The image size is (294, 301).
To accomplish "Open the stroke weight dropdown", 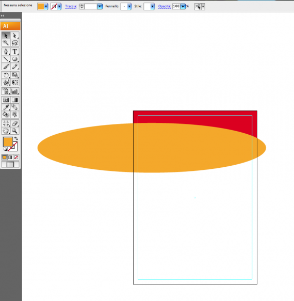I will click(x=100, y=6).
